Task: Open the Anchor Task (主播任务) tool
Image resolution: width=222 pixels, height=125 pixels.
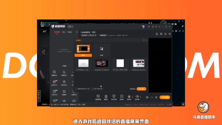Action: [x=74, y=92]
